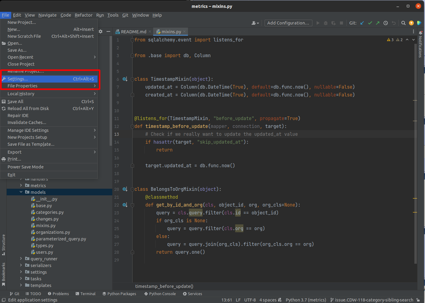Open Problems tool window

(58, 294)
